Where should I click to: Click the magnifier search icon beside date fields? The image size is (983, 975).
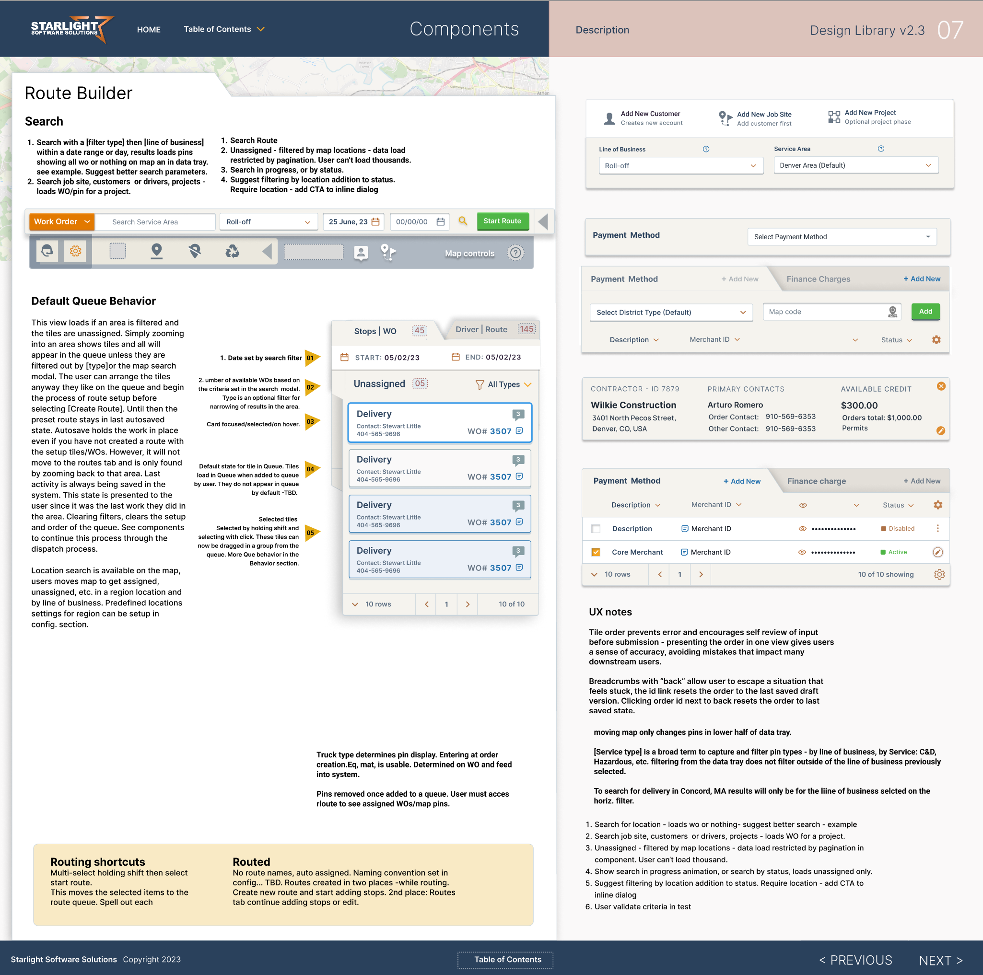coord(463,221)
